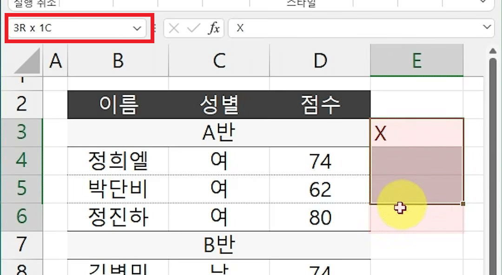The width and height of the screenshot is (502, 275).
Task: Select column D header
Action: [320, 60]
